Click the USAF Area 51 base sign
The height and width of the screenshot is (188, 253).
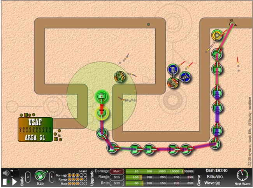(35, 129)
